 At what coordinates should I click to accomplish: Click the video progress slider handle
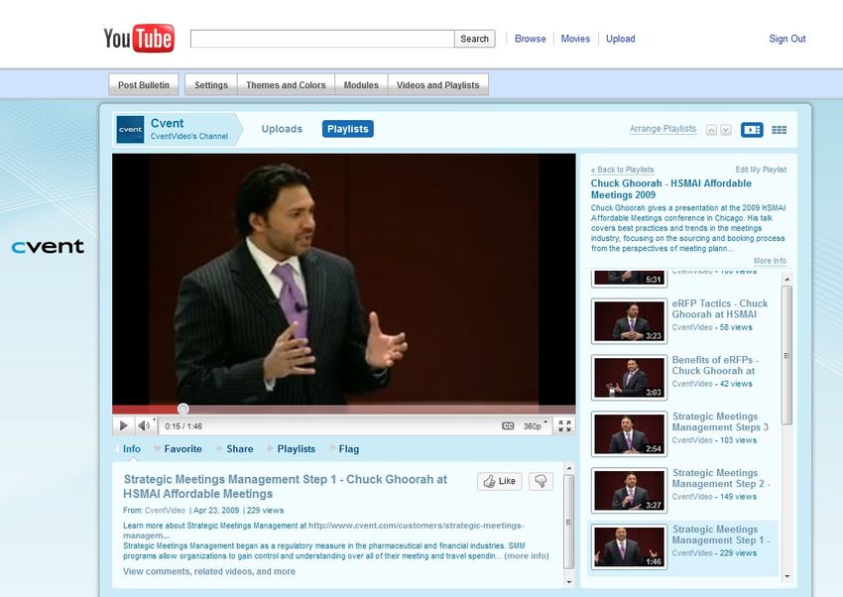tap(182, 409)
